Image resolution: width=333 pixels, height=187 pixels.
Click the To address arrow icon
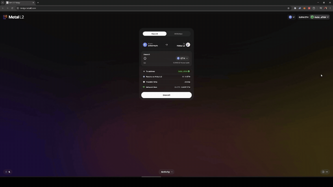click(x=144, y=72)
